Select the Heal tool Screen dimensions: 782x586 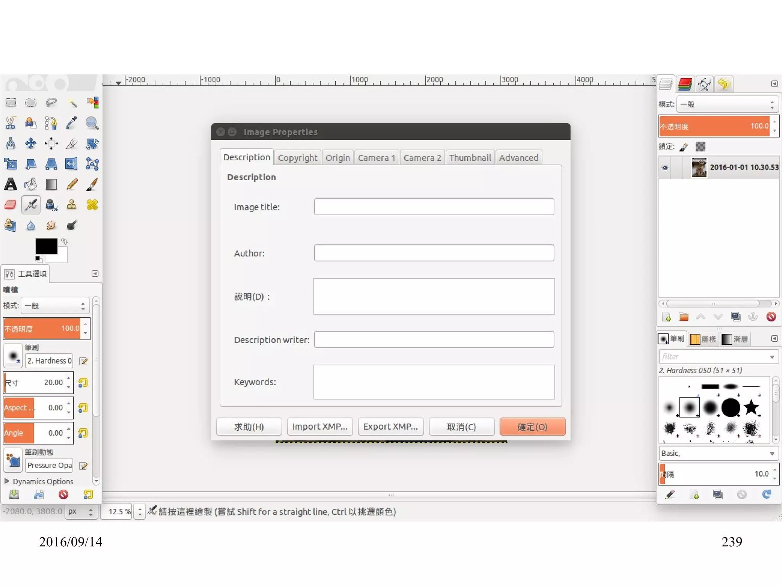point(92,205)
